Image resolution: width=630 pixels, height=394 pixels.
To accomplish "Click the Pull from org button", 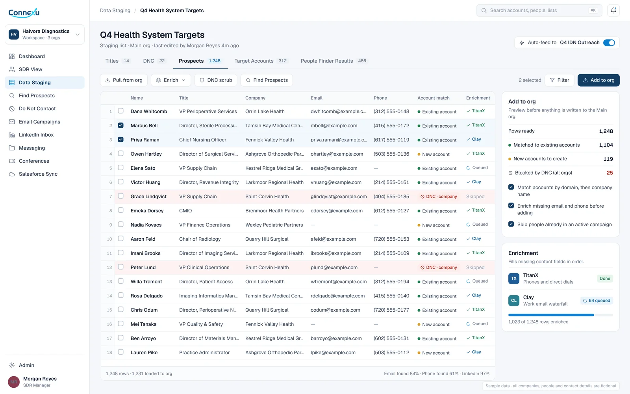I will (x=124, y=80).
